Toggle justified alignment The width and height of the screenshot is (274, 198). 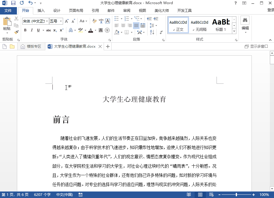(x=136, y=25)
